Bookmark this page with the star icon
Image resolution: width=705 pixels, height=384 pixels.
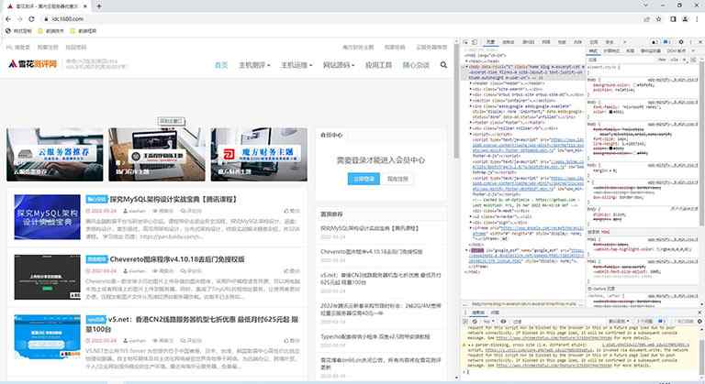(x=659, y=19)
